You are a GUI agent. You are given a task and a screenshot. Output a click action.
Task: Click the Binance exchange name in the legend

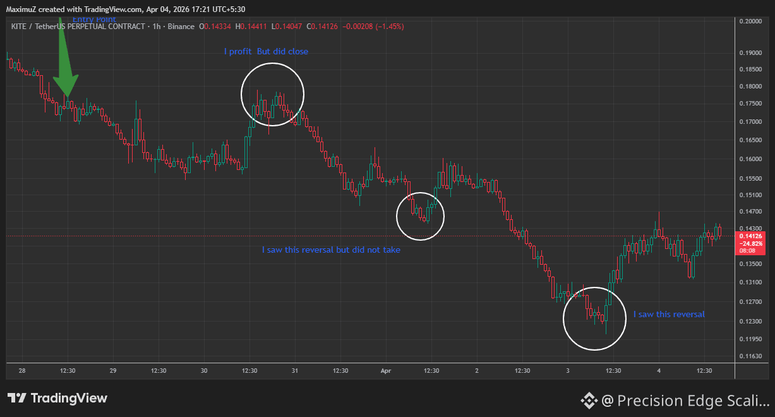pyautogui.click(x=181, y=27)
